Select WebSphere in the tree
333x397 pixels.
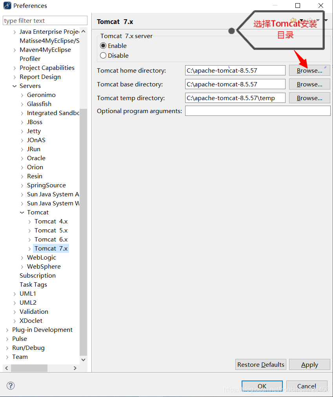[x=44, y=266]
